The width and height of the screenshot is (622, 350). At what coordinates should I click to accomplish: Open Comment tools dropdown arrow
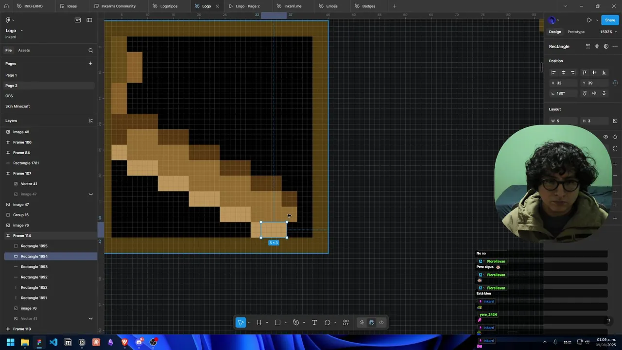tap(335, 323)
